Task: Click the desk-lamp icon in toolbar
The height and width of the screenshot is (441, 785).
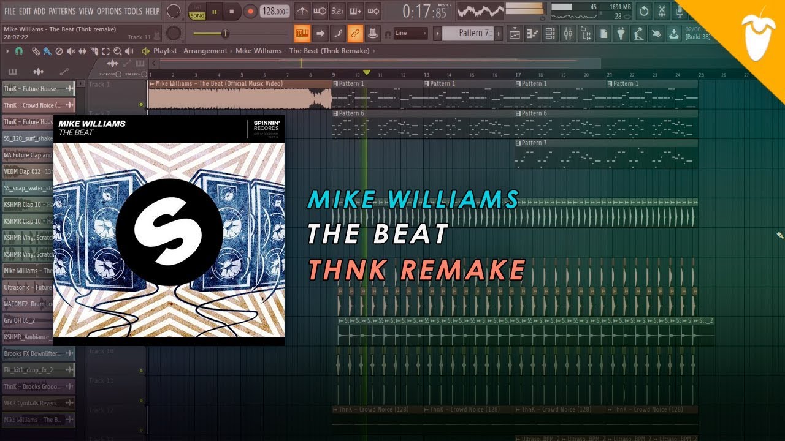Action: 639,32
